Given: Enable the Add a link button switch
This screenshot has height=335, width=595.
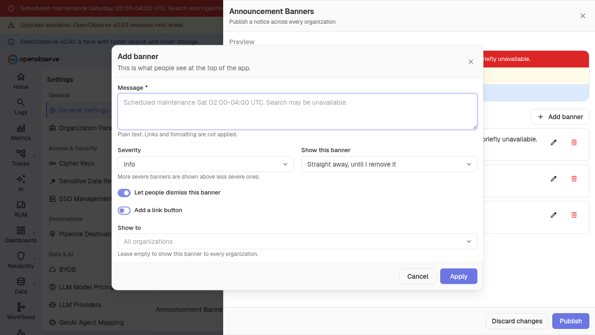Looking at the screenshot, I should pyautogui.click(x=124, y=210).
